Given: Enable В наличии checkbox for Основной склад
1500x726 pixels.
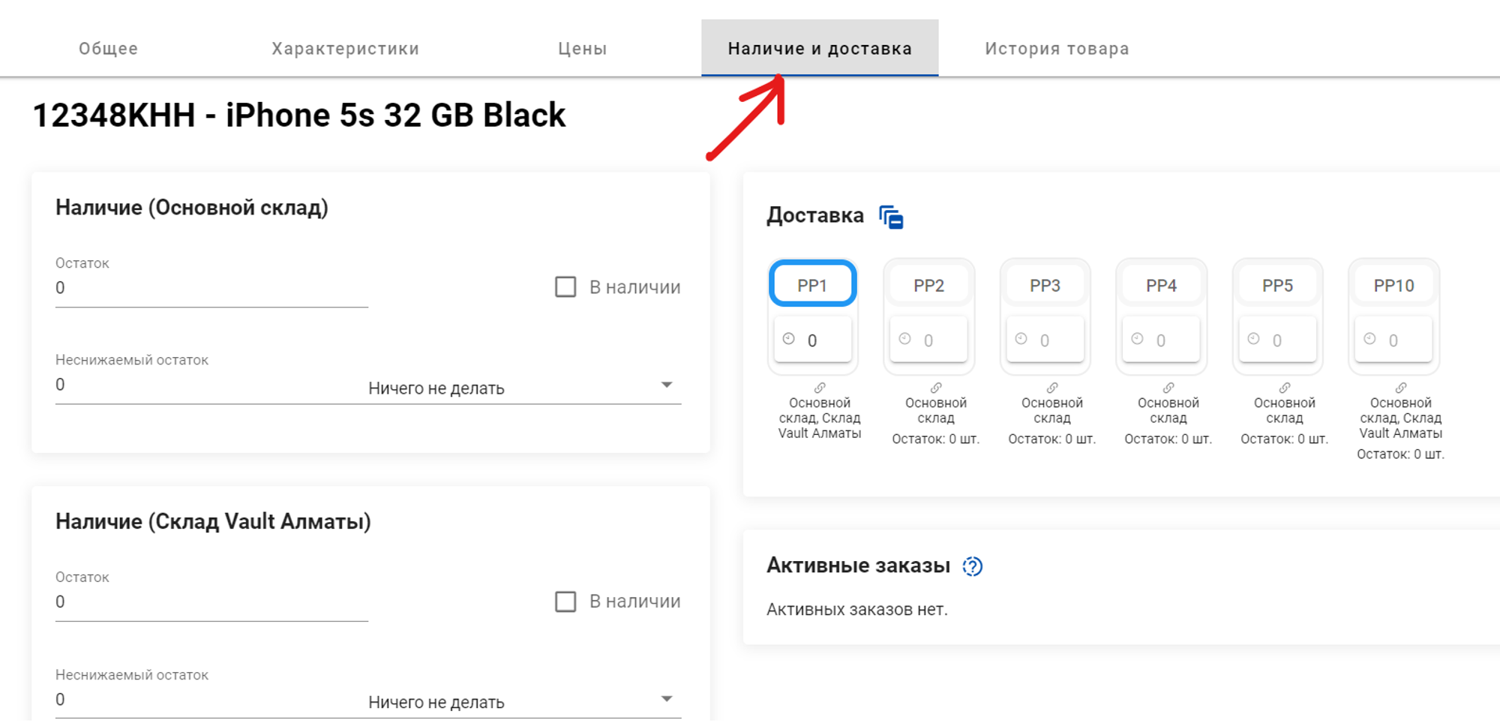Looking at the screenshot, I should [565, 286].
